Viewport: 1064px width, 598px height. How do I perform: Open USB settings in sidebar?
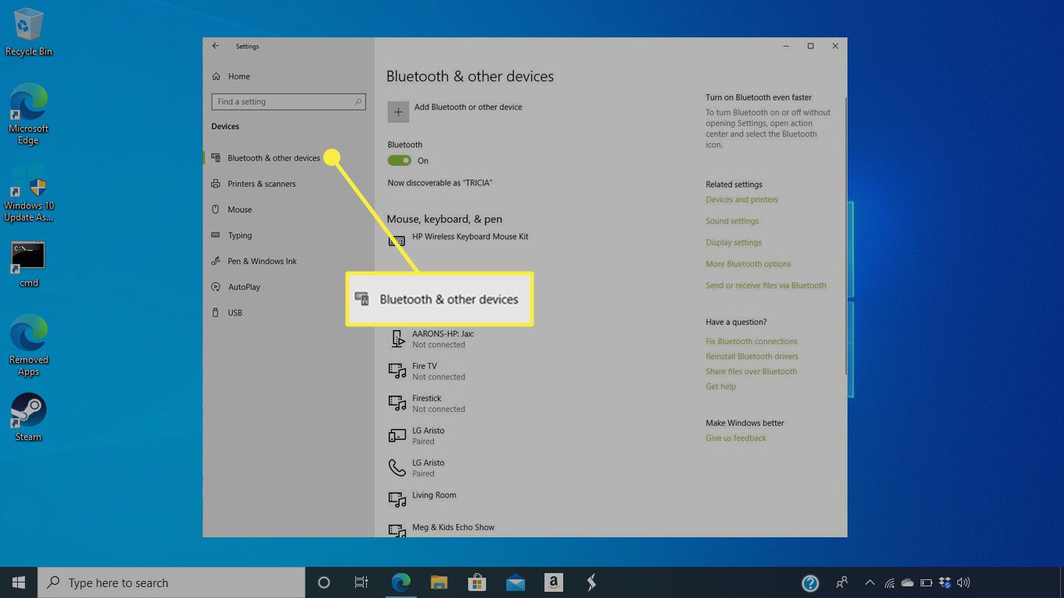pos(227,312)
